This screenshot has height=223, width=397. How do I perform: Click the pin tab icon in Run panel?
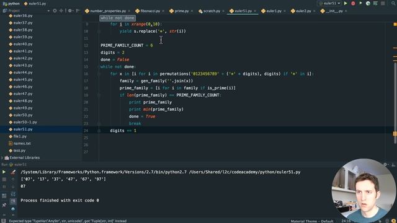coord(4,205)
